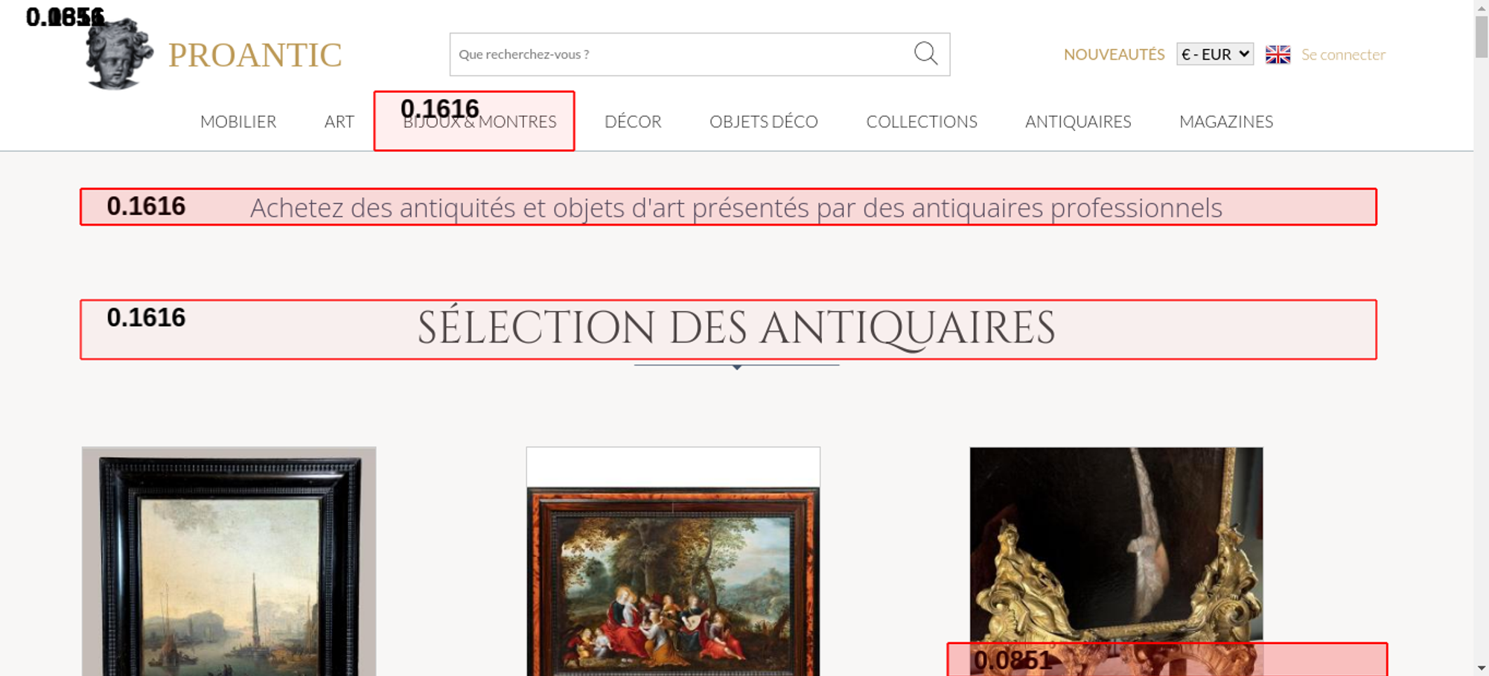1489x676 pixels.
Task: Click the magnifying glass search icon
Action: (x=925, y=54)
